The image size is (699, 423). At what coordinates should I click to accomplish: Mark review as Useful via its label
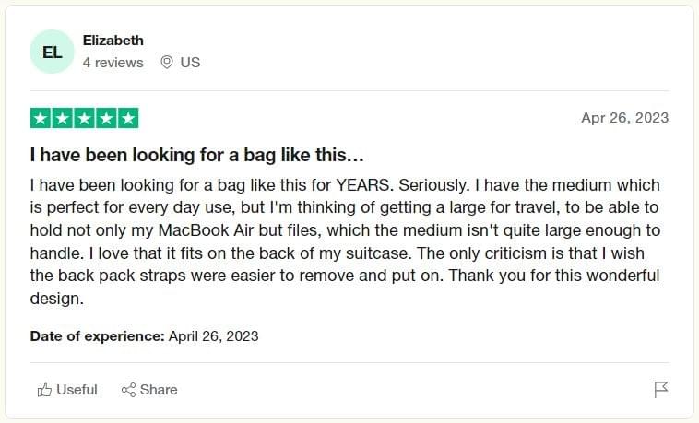(x=77, y=390)
